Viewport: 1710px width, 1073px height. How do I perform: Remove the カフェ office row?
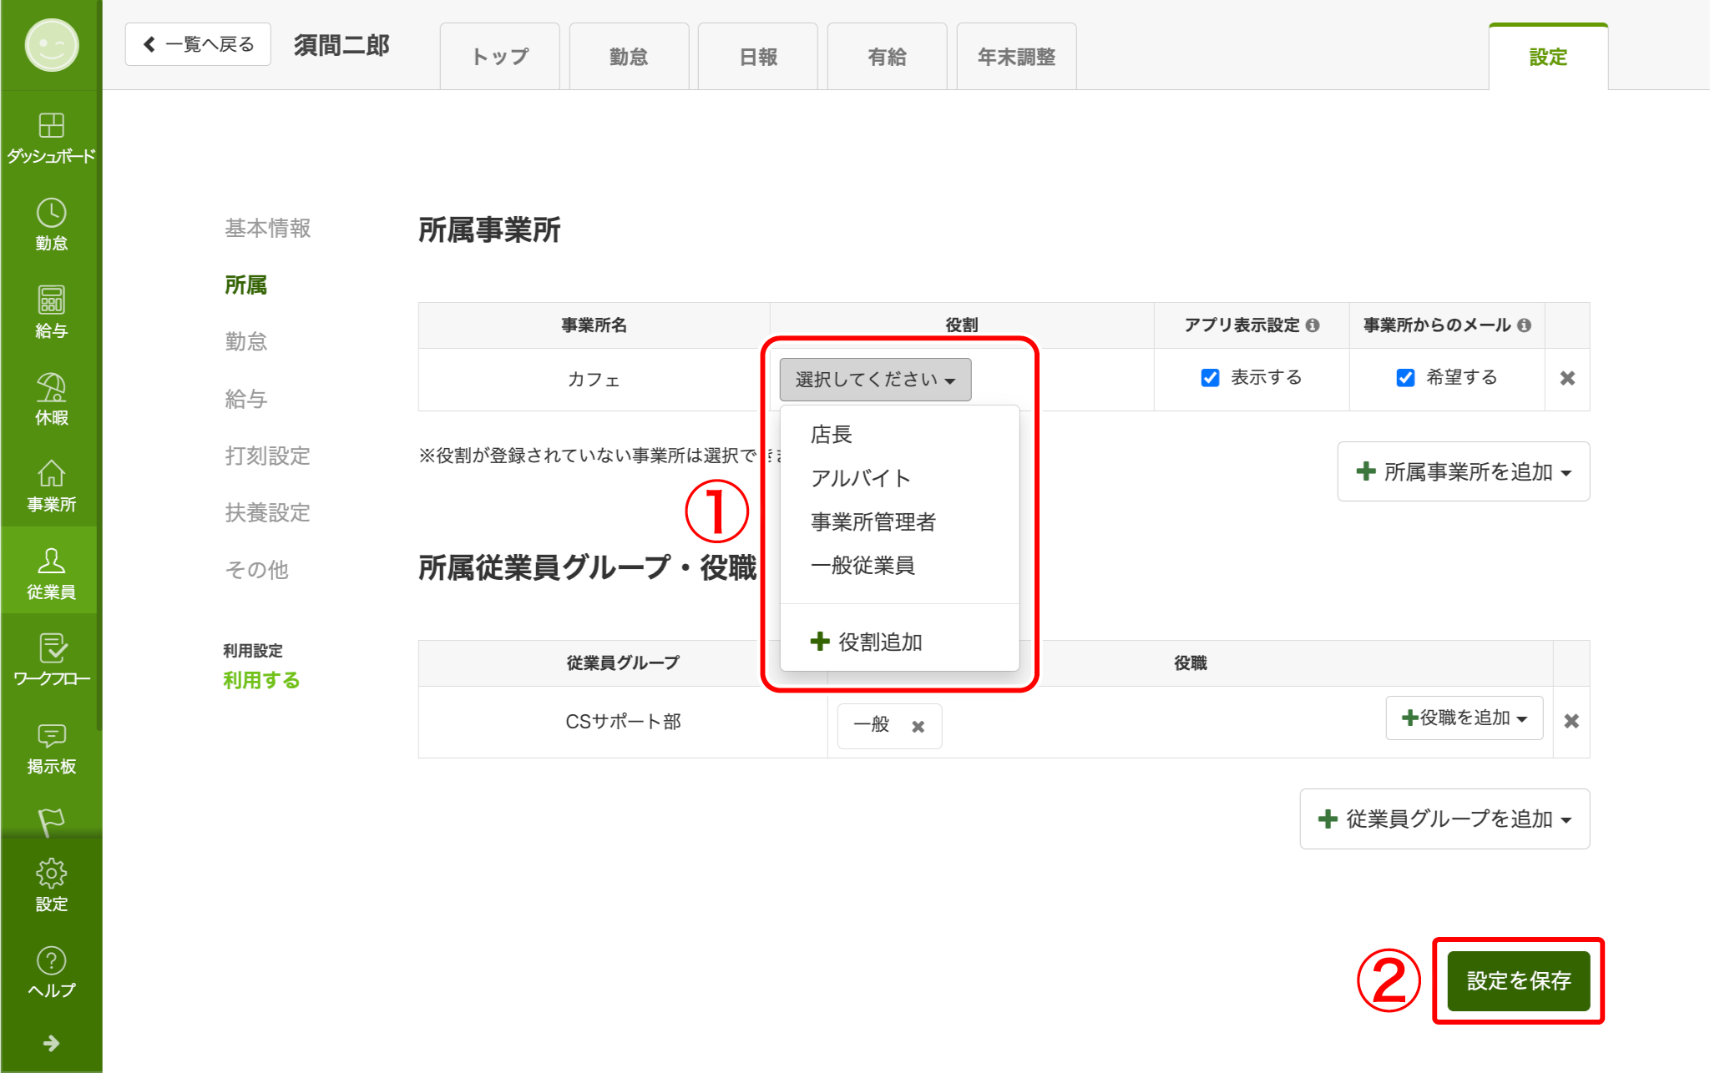pos(1567,379)
